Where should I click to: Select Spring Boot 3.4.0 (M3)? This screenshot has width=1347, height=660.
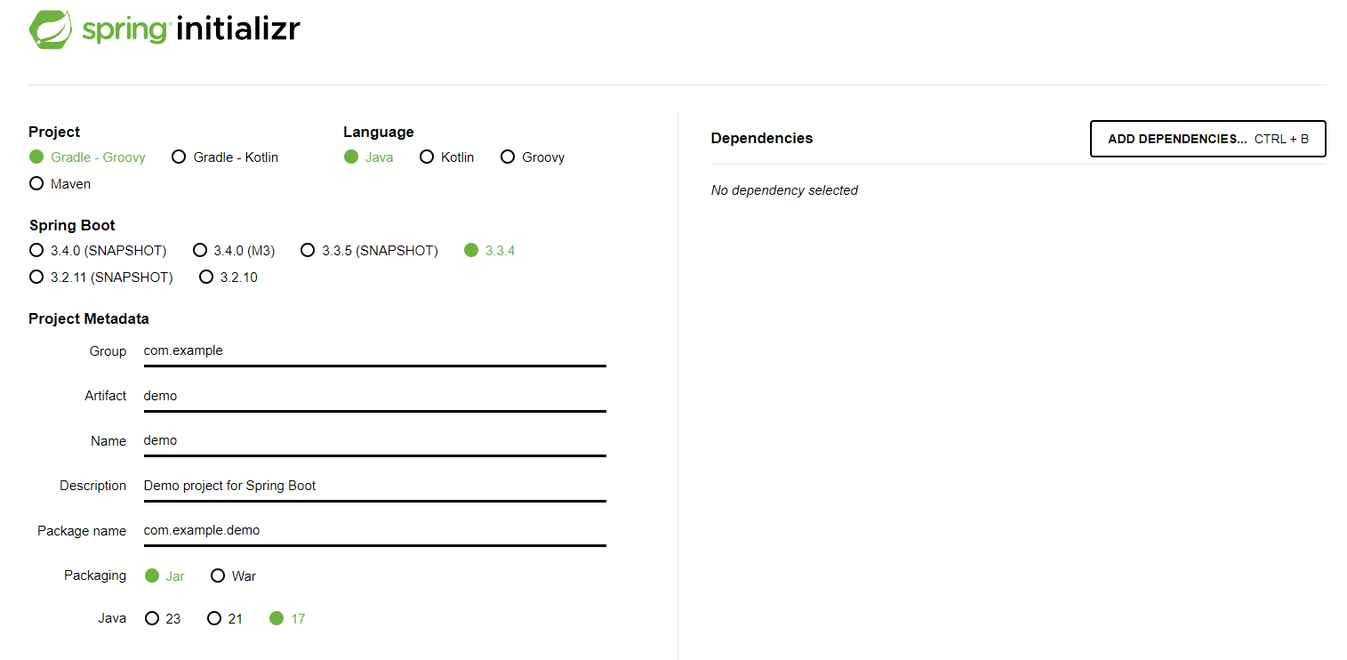[234, 251]
